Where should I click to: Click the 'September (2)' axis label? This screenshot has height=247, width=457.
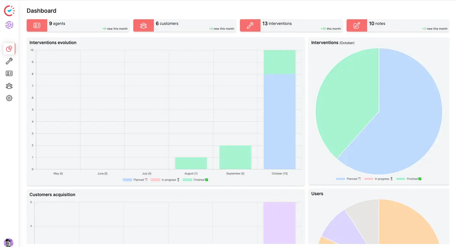(235, 173)
